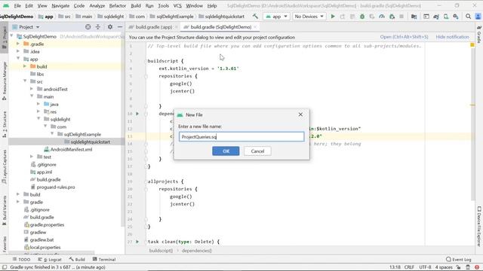Image resolution: width=483 pixels, height=271 pixels.
Task: Click CRLF line separator in status bar
Action: tap(409, 267)
